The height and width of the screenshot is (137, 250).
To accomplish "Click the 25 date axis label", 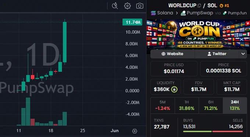I will (83, 131).
